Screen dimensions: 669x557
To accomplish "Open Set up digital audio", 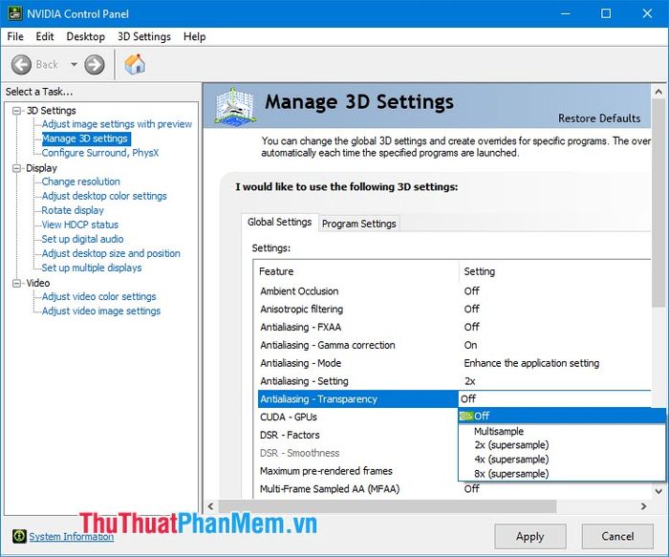I will (x=82, y=239).
